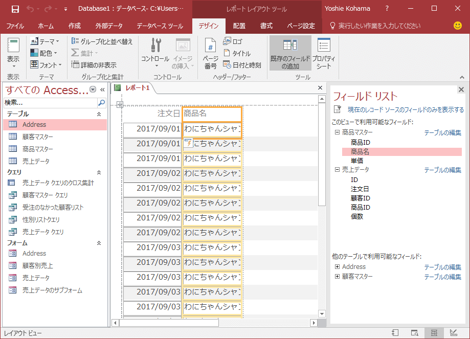Toggle 既存のフィールドの追加 pane
The height and width of the screenshot is (339, 470).
point(290,53)
